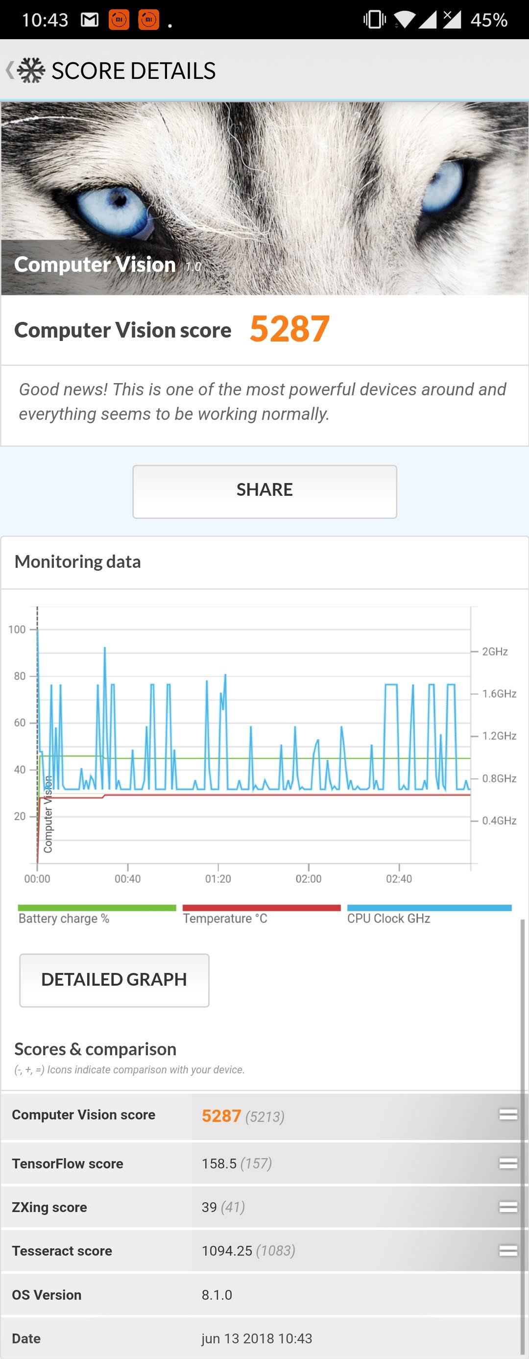
Task: Tap equals icon on Computer Vision score row
Action: coord(508,1114)
